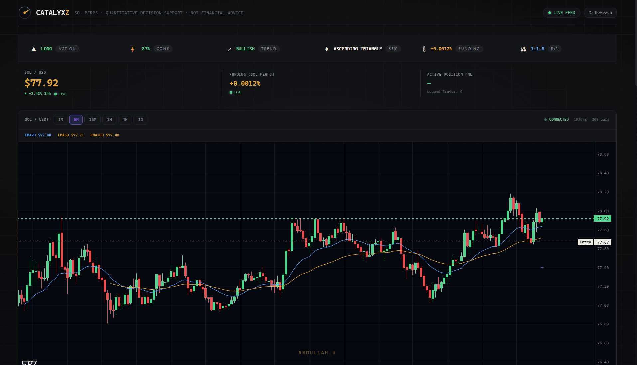Click the R:R badge
The height and width of the screenshot is (365, 637).
tap(554, 49)
